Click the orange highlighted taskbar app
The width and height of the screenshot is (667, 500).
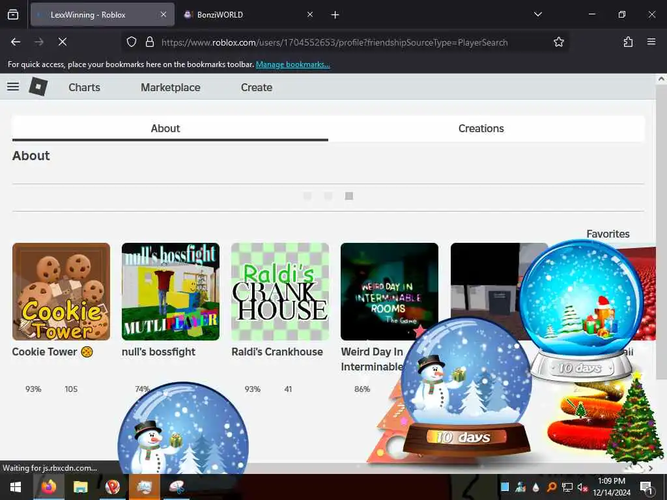pyautogui.click(x=144, y=487)
